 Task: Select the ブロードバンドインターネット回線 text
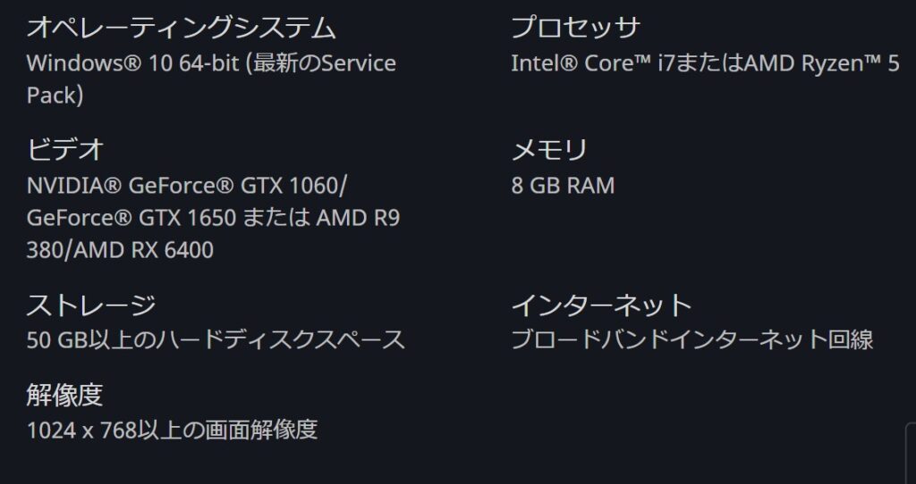pyautogui.click(x=692, y=340)
